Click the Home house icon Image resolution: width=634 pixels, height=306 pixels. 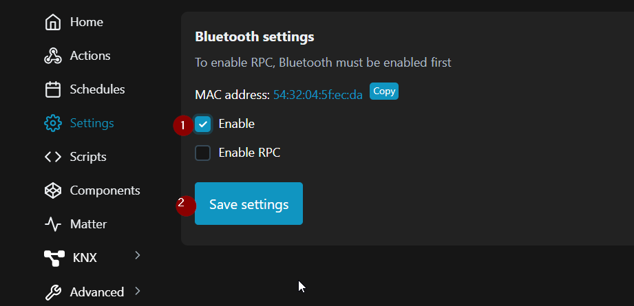[x=53, y=23]
